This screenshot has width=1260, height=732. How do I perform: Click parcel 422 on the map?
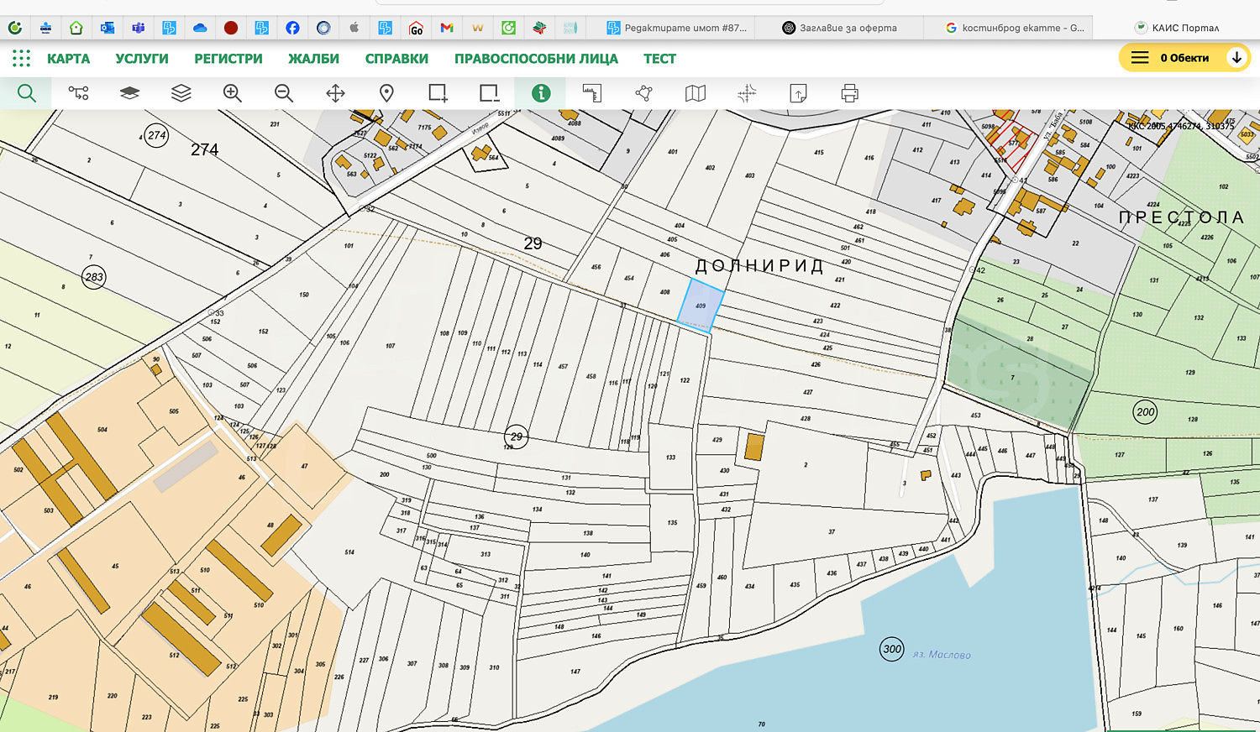point(835,306)
